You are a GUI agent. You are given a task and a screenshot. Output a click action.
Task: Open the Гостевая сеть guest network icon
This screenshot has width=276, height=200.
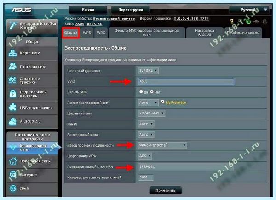click(x=12, y=67)
